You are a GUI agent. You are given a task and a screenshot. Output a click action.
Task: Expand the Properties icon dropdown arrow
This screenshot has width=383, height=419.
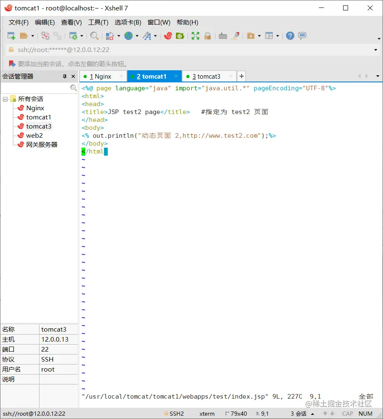(x=82, y=35)
